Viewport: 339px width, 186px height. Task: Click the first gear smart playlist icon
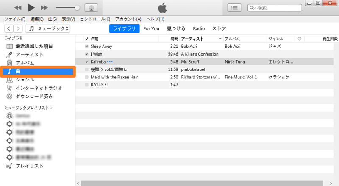pos(9,124)
